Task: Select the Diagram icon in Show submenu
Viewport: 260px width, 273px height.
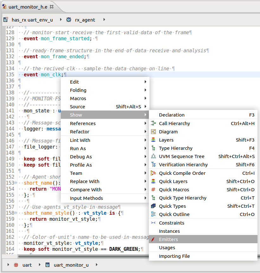Action: [x=154, y=132]
